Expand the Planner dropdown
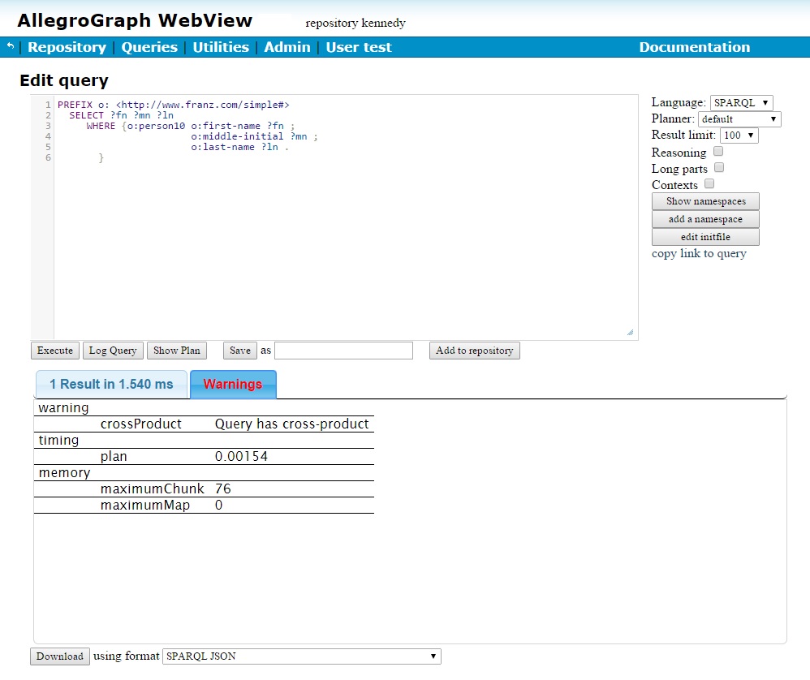The image size is (810, 680). point(739,119)
